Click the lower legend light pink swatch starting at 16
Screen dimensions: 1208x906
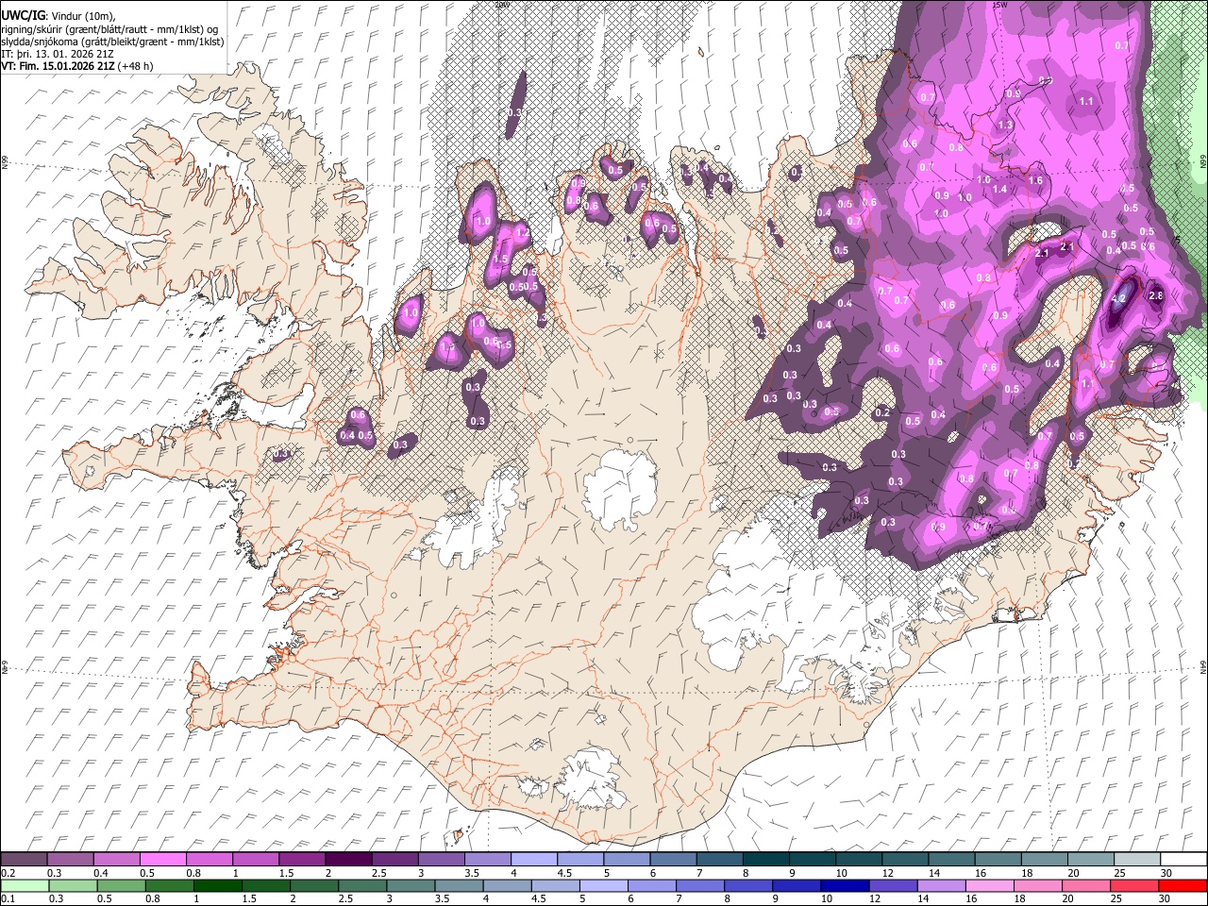click(990, 885)
